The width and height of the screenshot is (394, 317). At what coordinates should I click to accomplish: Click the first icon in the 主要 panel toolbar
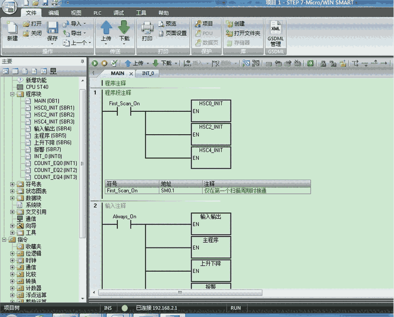(5, 71)
